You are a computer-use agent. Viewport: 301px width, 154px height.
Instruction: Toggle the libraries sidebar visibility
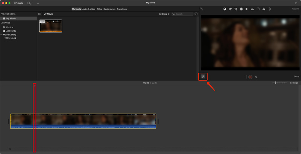pos(40,14)
